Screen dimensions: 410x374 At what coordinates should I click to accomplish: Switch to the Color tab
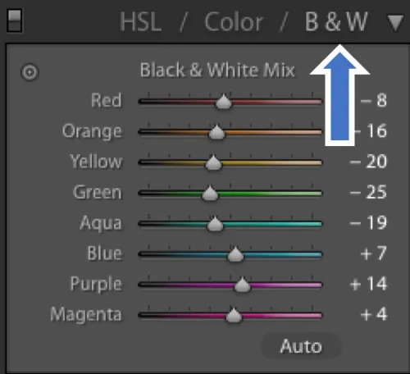pyautogui.click(x=234, y=22)
